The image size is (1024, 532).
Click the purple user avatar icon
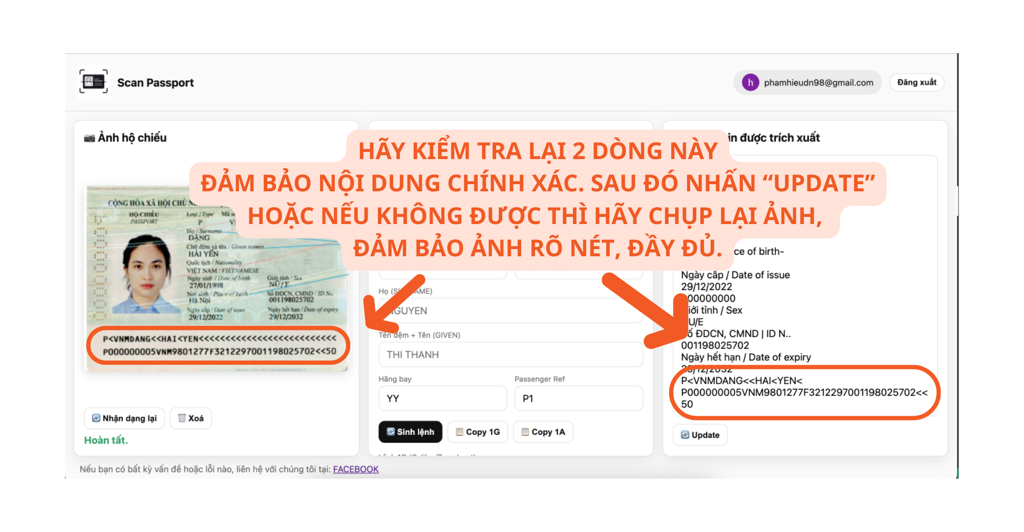click(x=751, y=82)
